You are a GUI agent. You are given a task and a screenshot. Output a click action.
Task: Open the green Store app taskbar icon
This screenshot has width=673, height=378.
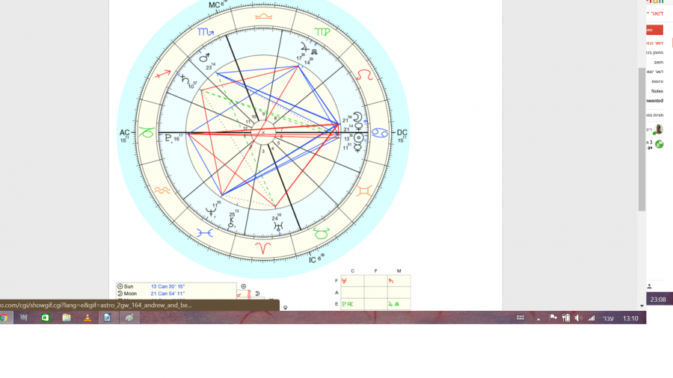coord(45,317)
